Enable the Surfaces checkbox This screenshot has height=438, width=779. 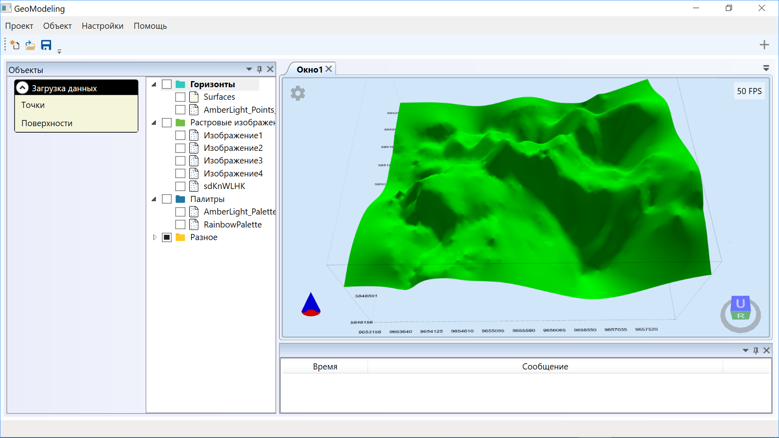coord(180,97)
